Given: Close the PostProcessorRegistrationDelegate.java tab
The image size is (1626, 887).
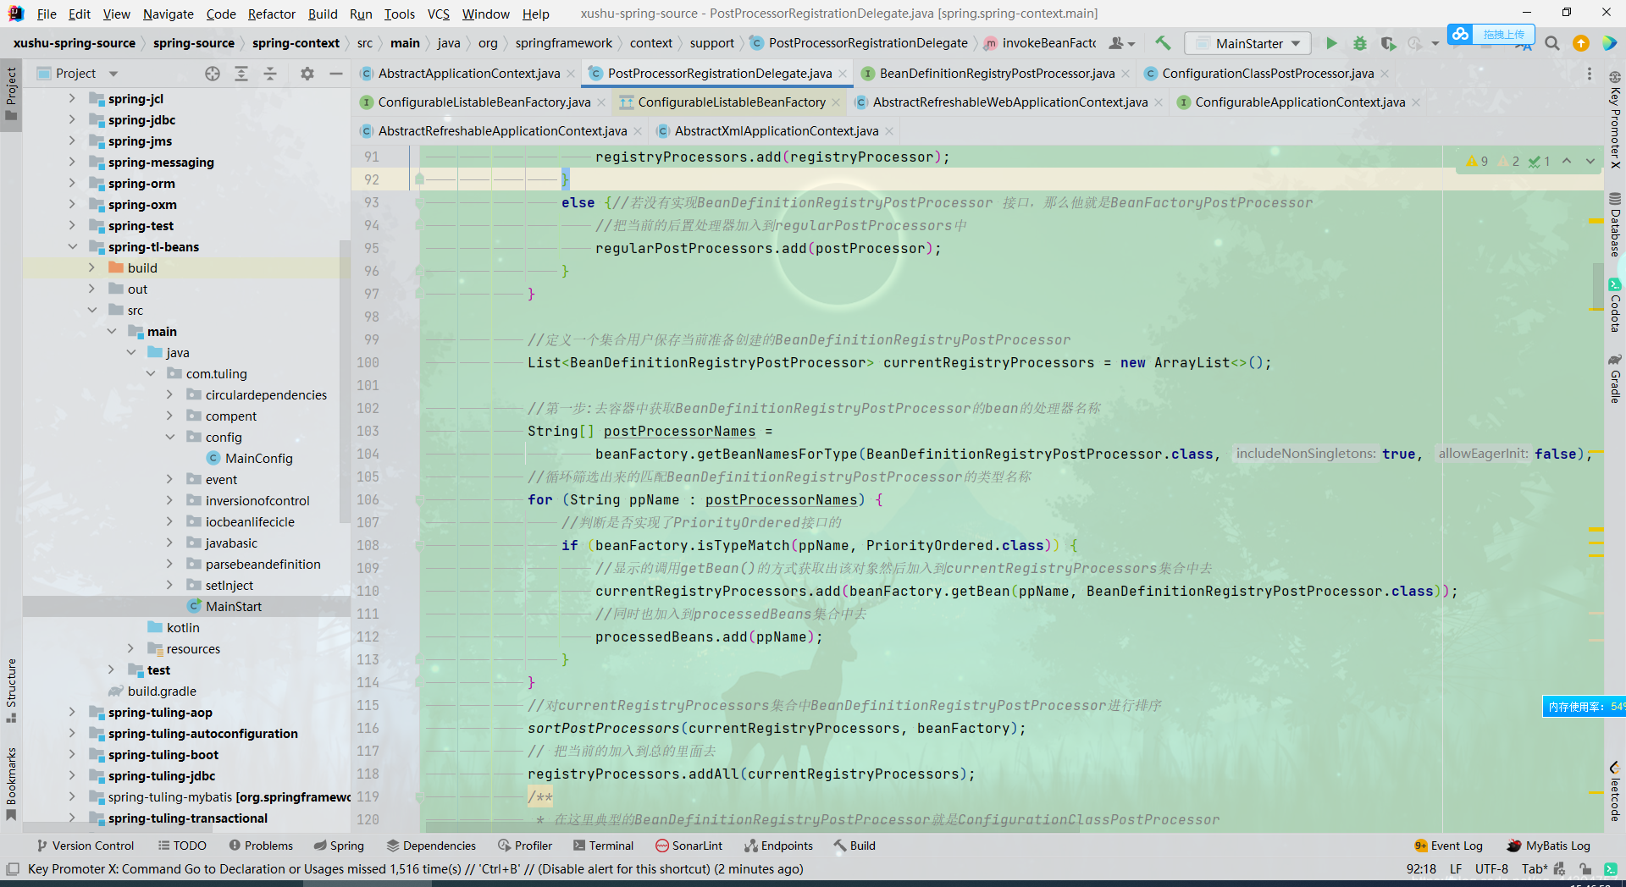Looking at the screenshot, I should 843,74.
